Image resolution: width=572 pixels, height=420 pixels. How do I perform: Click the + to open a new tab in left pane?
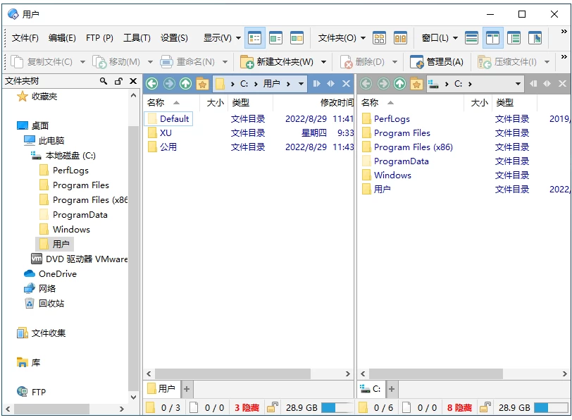(185, 388)
